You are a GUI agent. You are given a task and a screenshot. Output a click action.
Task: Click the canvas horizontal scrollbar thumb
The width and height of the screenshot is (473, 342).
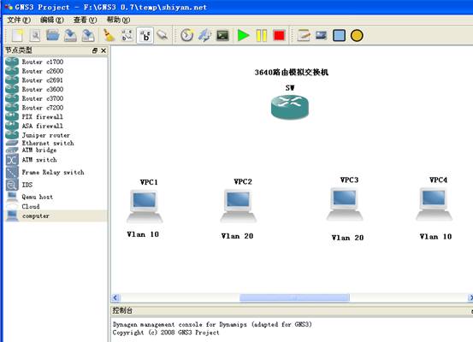[x=294, y=298]
